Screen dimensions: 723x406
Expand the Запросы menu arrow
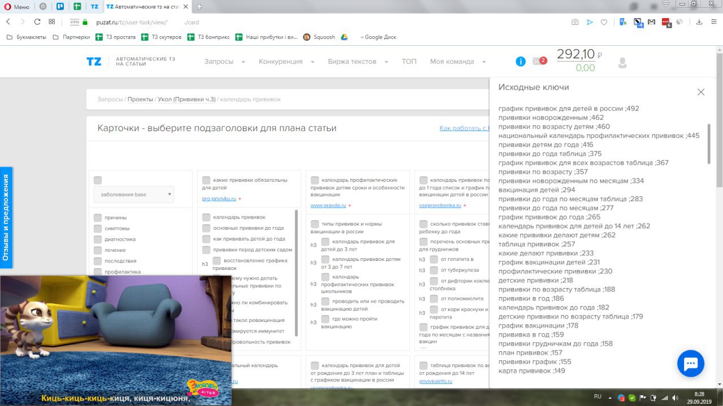[x=243, y=62]
